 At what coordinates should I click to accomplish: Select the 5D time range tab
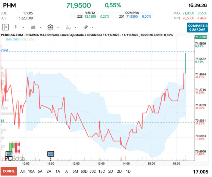110,171
